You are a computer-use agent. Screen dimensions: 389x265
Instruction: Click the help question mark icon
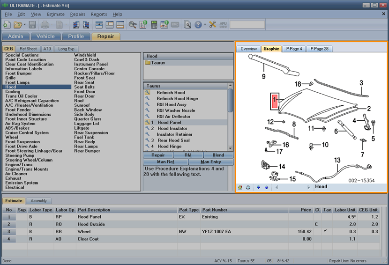click(198, 24)
